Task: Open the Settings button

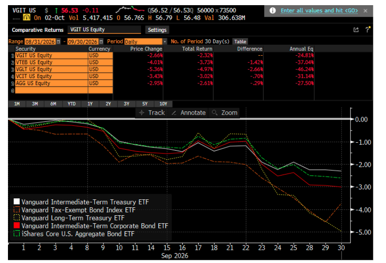Action: (x=157, y=30)
